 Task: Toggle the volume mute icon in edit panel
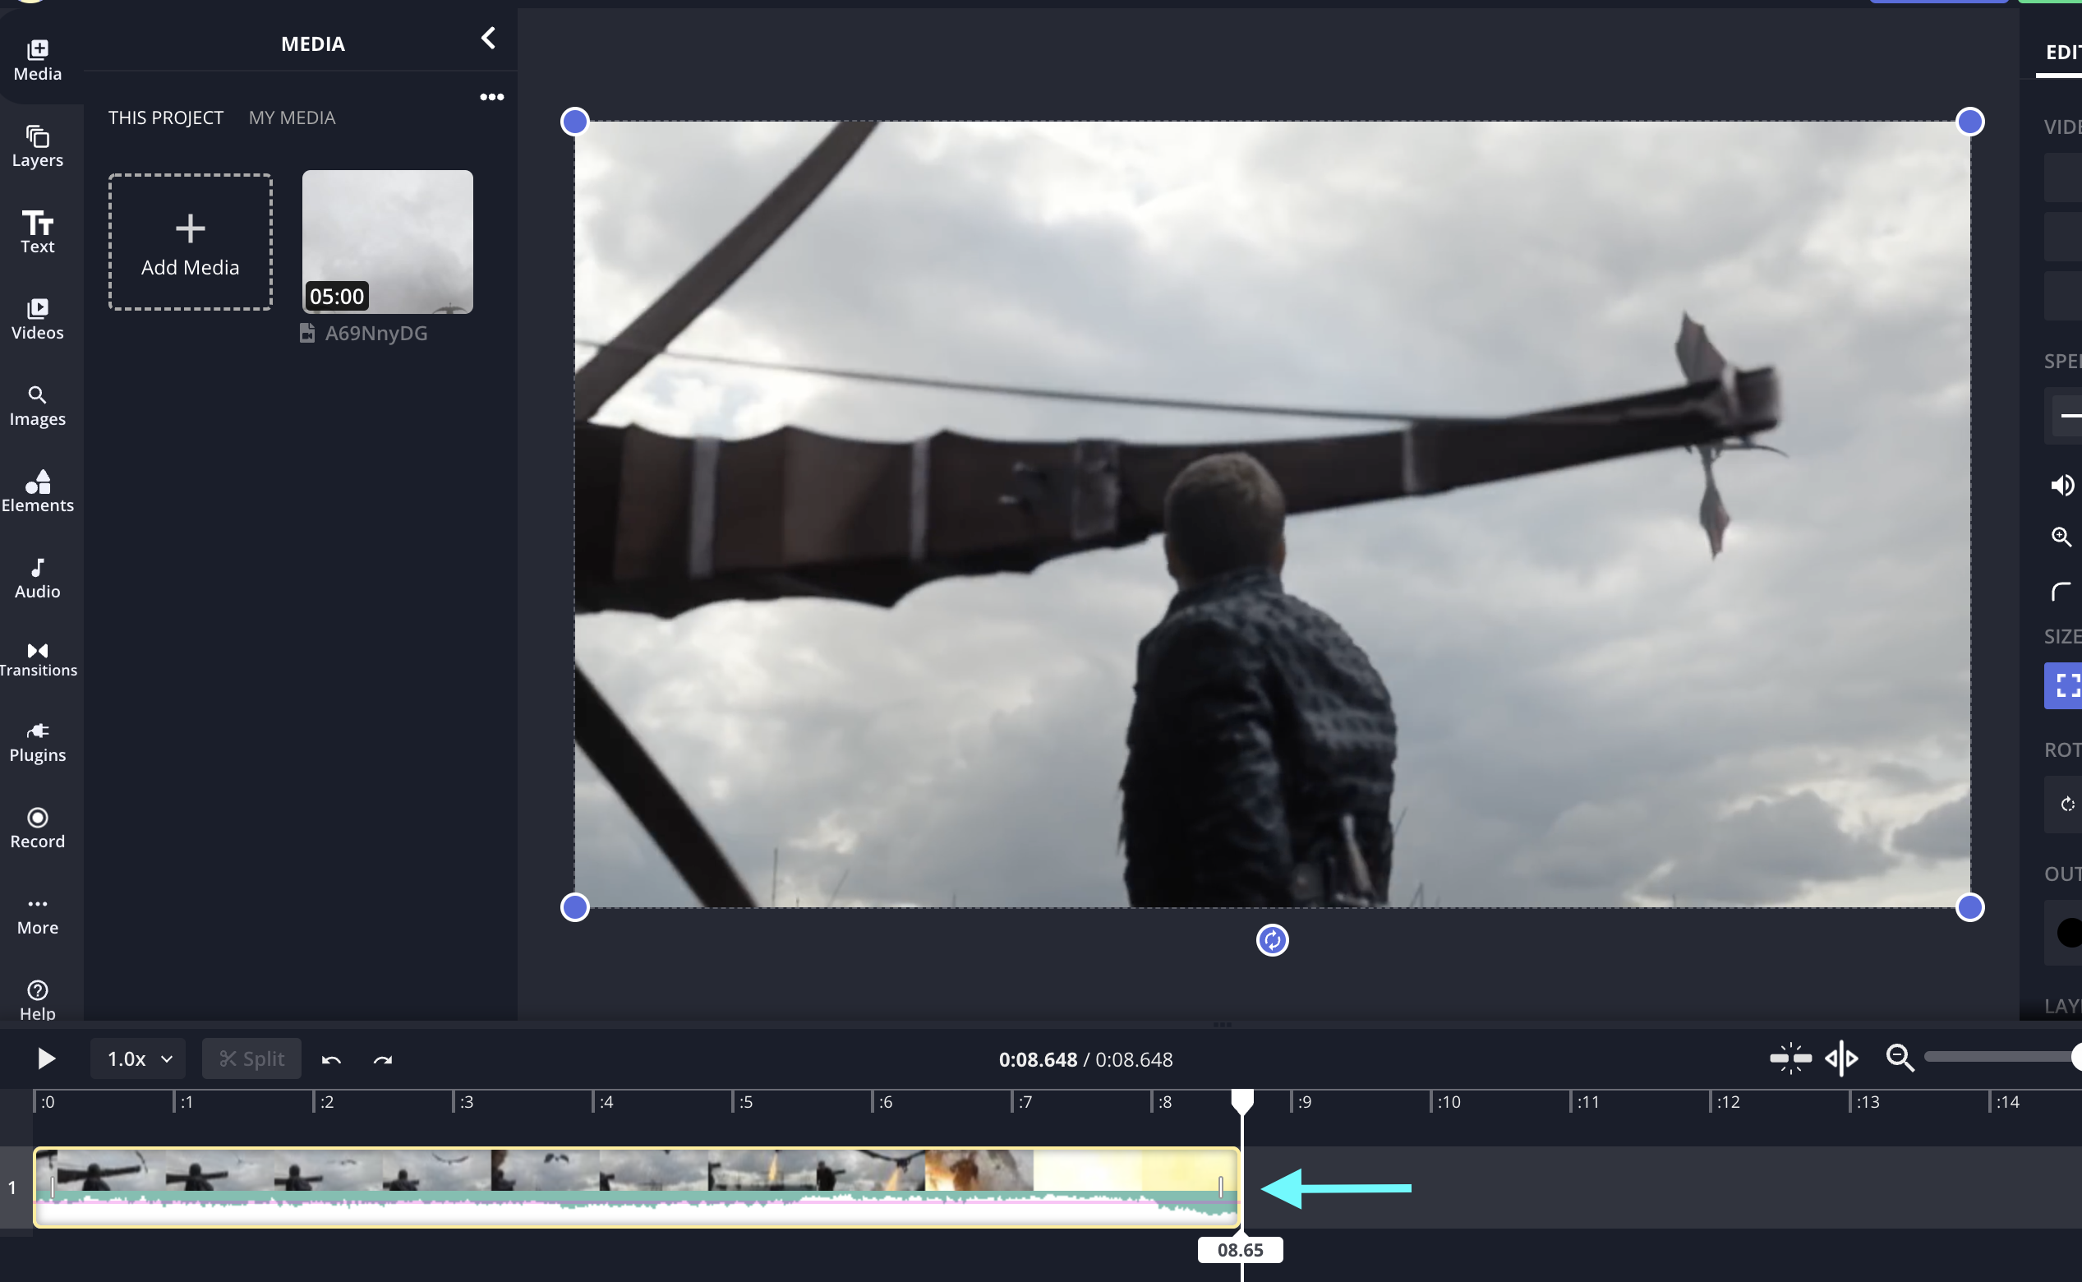pos(2062,484)
